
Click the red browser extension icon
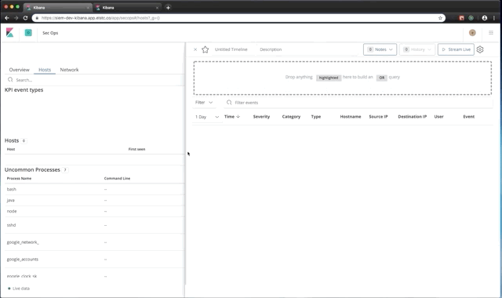click(462, 18)
